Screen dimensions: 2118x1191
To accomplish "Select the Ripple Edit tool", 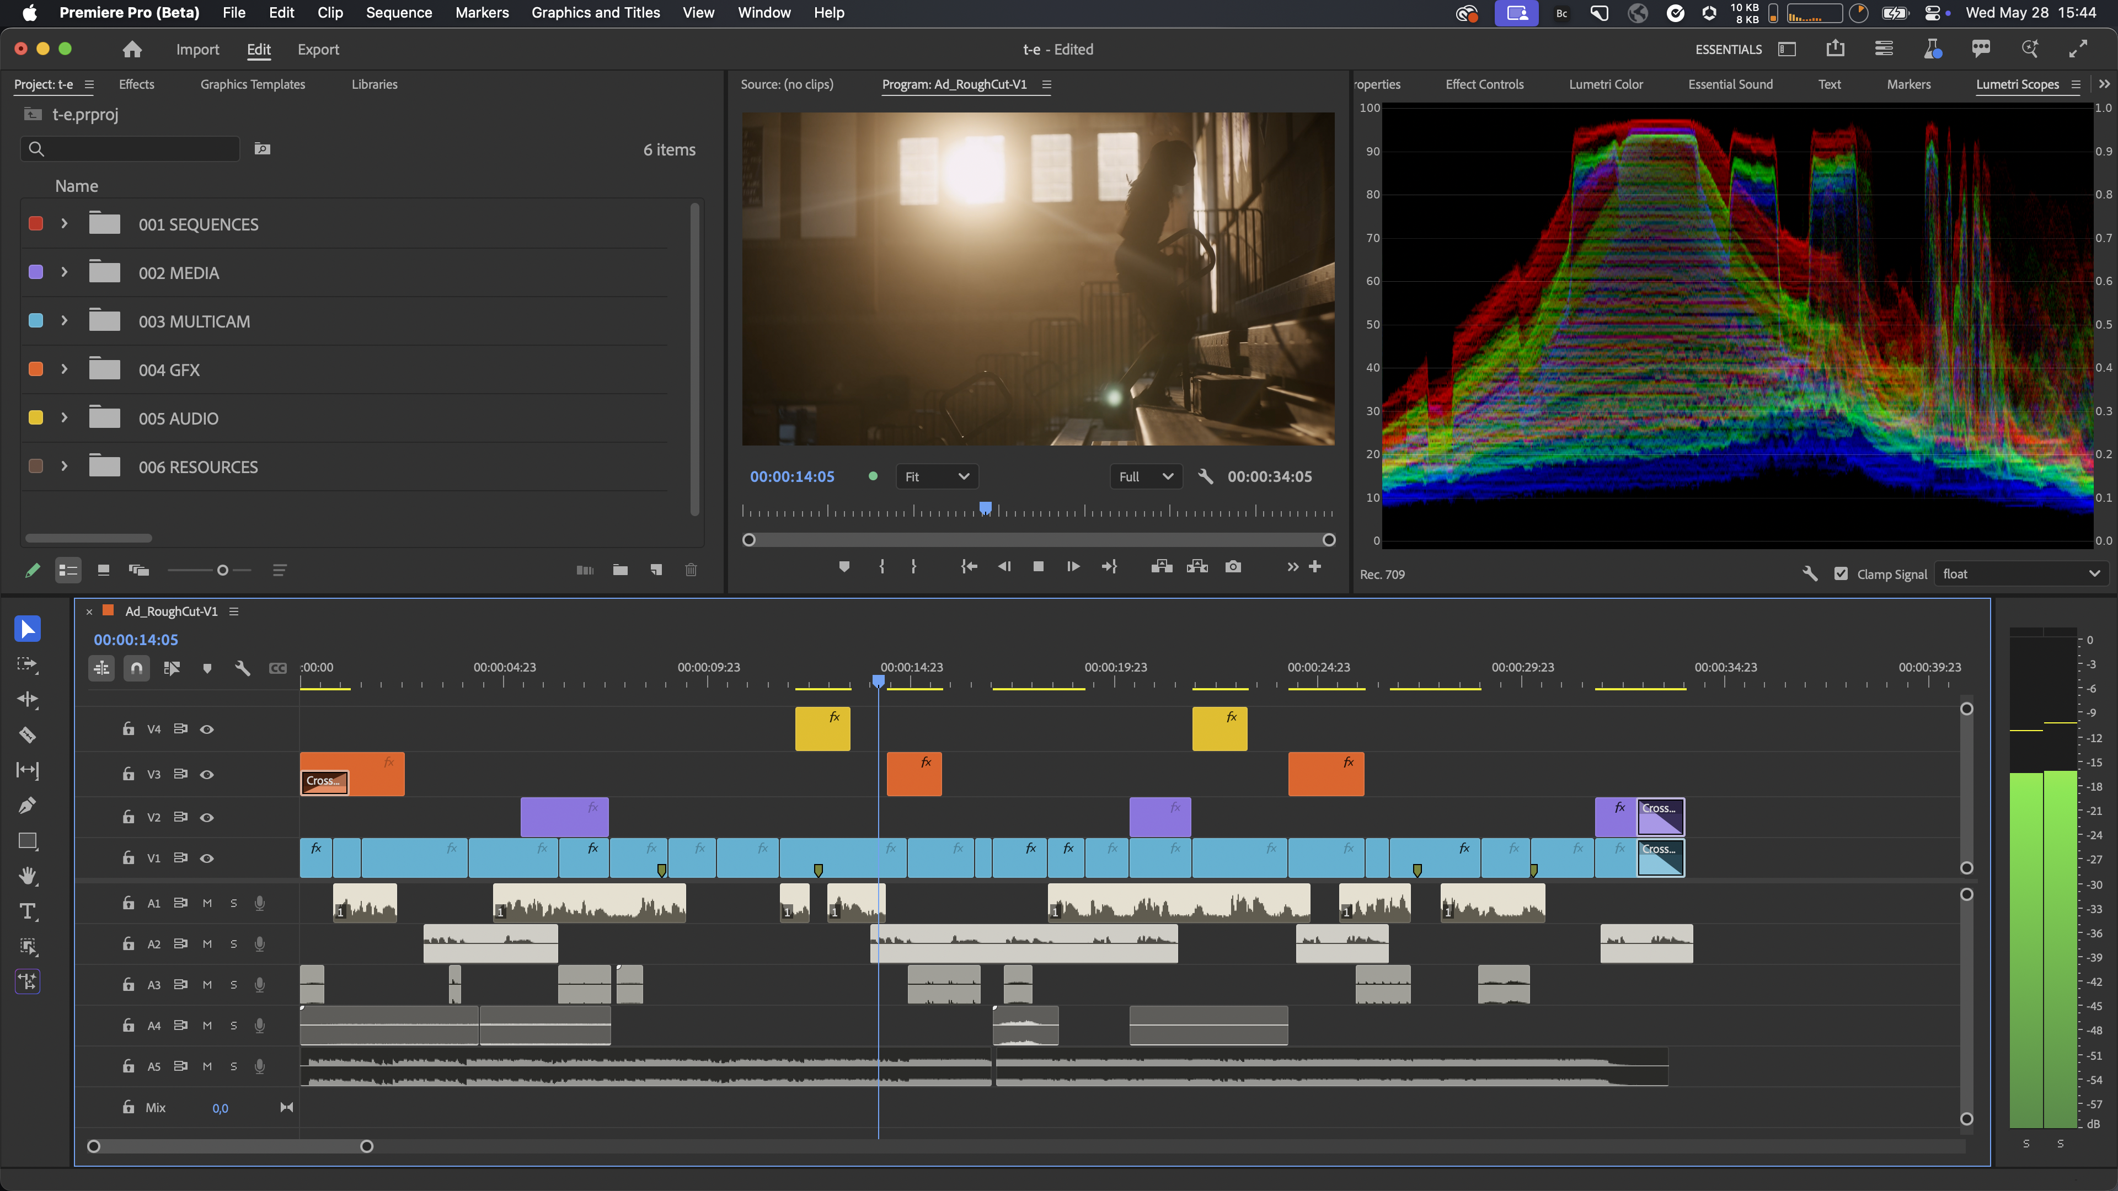I will tap(27, 700).
